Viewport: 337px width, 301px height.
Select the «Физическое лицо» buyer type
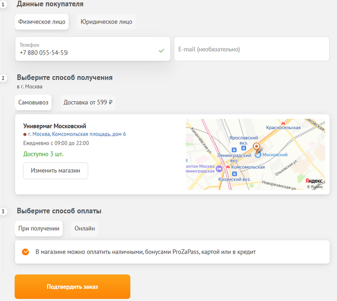41,22
